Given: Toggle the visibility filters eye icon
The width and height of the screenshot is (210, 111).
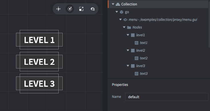Looking at the screenshot, I should (x=93, y=9).
